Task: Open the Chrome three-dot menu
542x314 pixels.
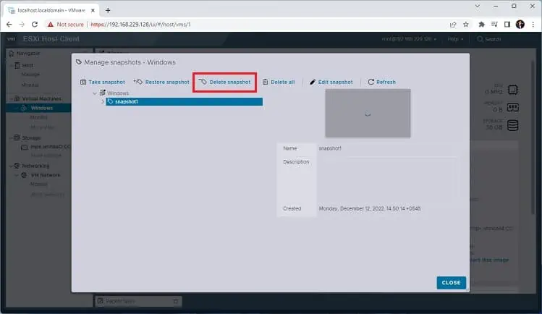Action: (533, 25)
